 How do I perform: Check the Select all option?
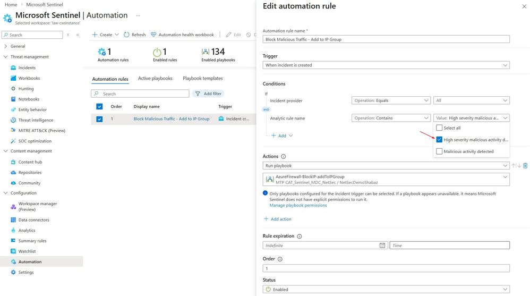coord(439,128)
